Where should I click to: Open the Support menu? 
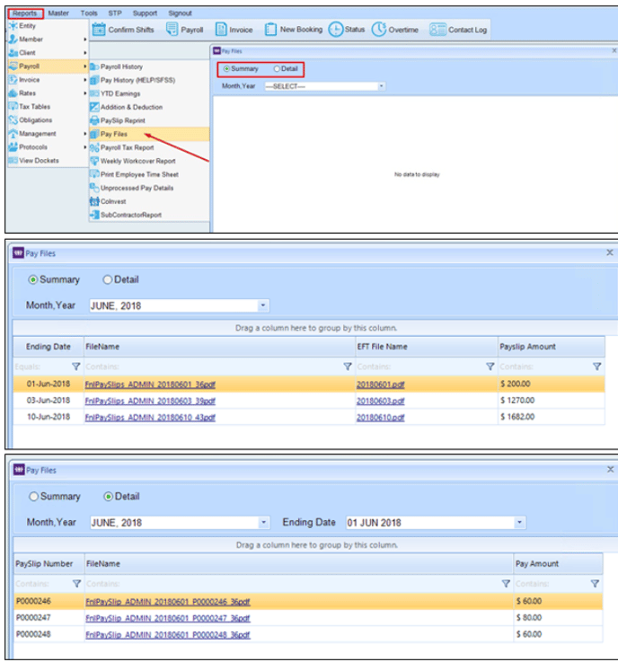[x=145, y=13]
